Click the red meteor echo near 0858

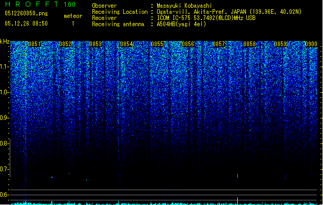(238, 175)
